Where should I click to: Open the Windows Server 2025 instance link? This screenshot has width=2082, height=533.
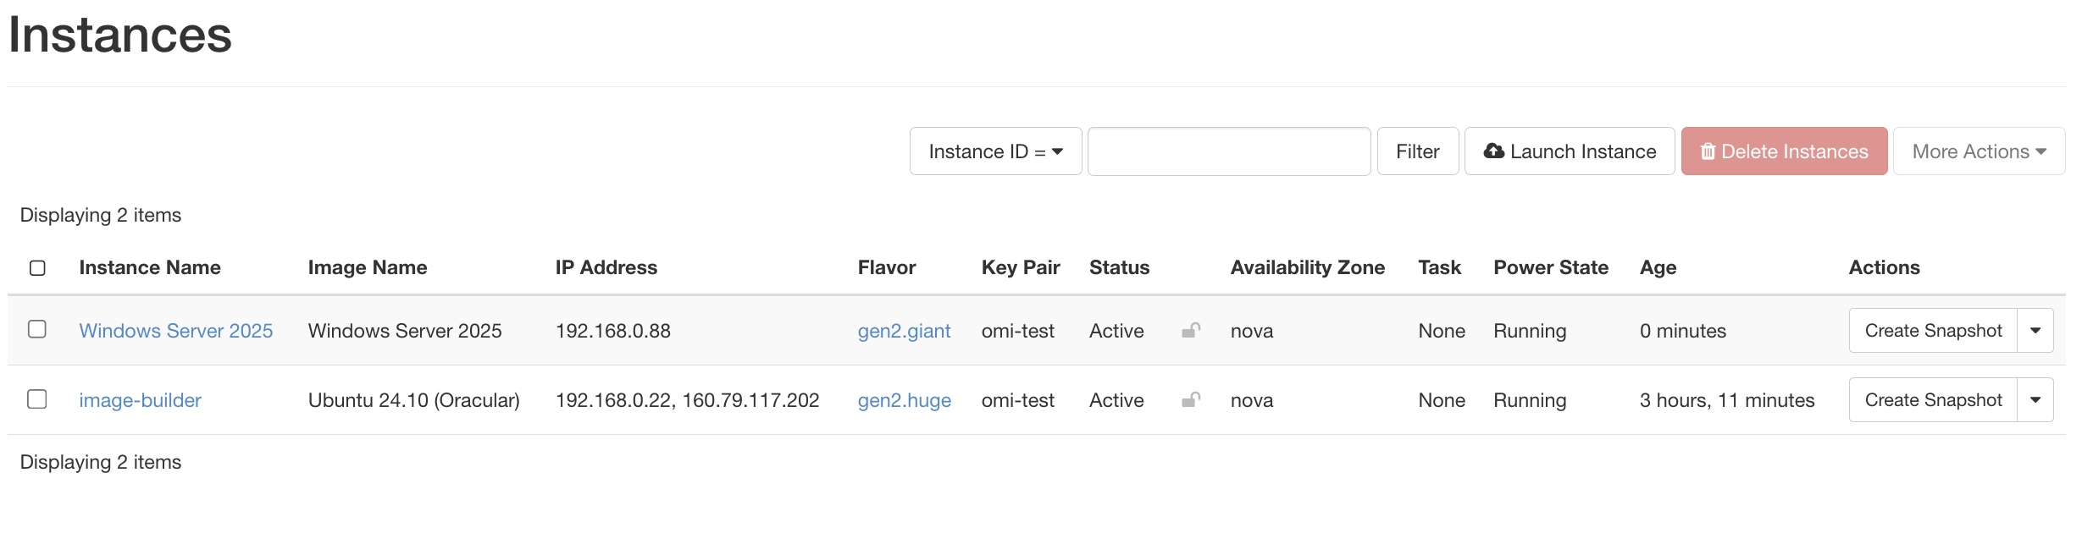pyautogui.click(x=176, y=331)
